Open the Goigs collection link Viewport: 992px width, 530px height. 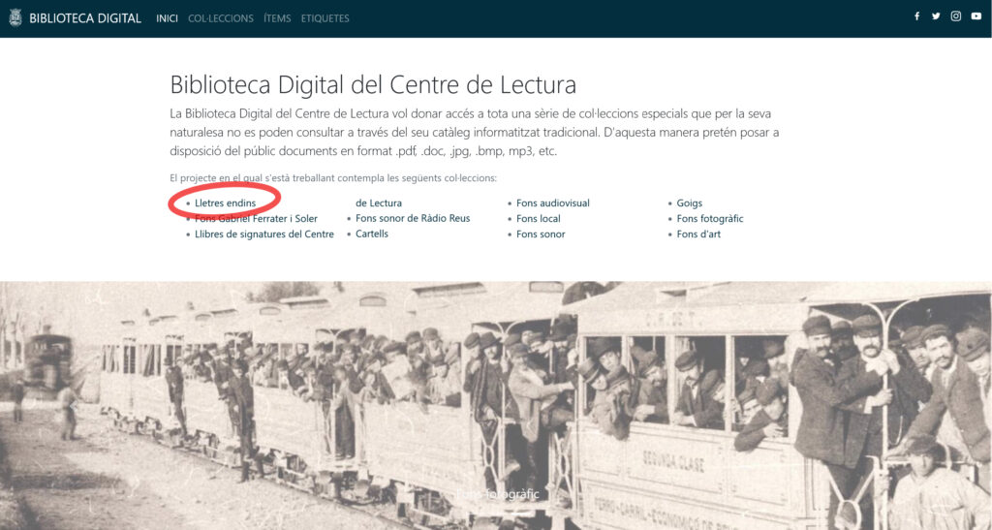click(690, 203)
